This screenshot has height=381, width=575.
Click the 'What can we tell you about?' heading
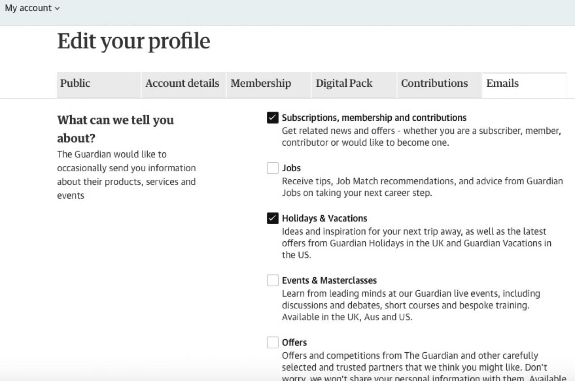[115, 128]
